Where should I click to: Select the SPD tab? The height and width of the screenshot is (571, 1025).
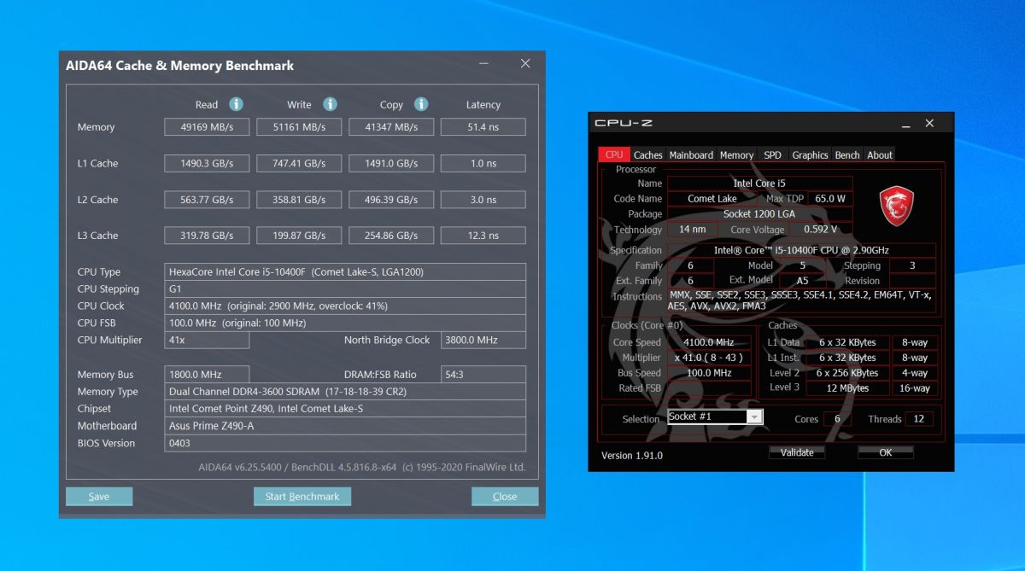(772, 154)
